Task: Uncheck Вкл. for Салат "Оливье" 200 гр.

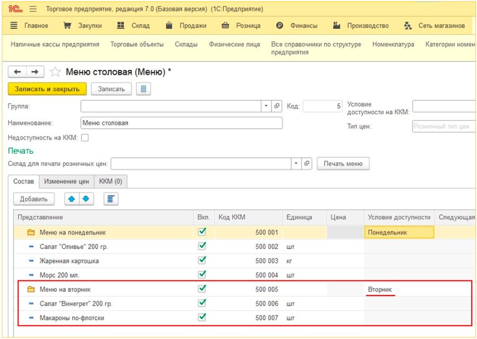Action: click(x=202, y=246)
